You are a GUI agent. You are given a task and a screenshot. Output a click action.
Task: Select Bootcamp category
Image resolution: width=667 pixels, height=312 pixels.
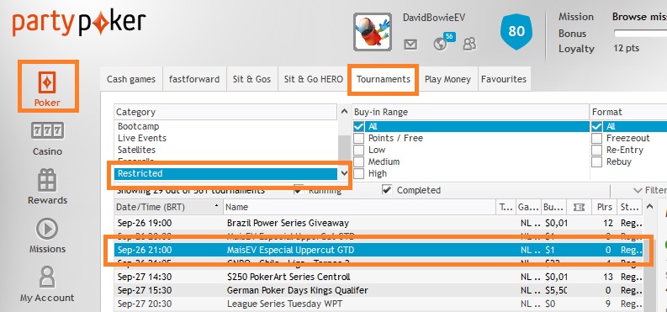tap(226, 126)
